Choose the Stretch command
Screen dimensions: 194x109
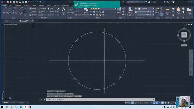(x=33, y=15)
